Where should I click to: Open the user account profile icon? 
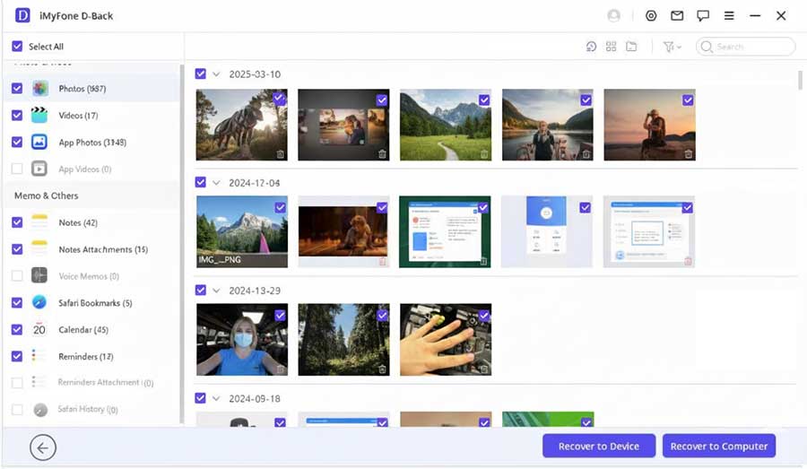pos(614,16)
